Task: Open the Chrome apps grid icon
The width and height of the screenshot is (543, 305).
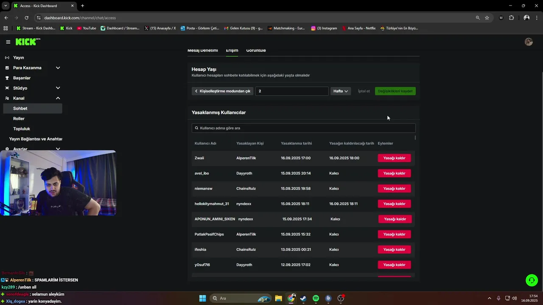Action: (x=6, y=28)
